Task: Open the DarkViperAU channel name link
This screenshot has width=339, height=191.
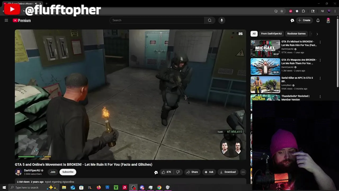Action: (x=32, y=171)
